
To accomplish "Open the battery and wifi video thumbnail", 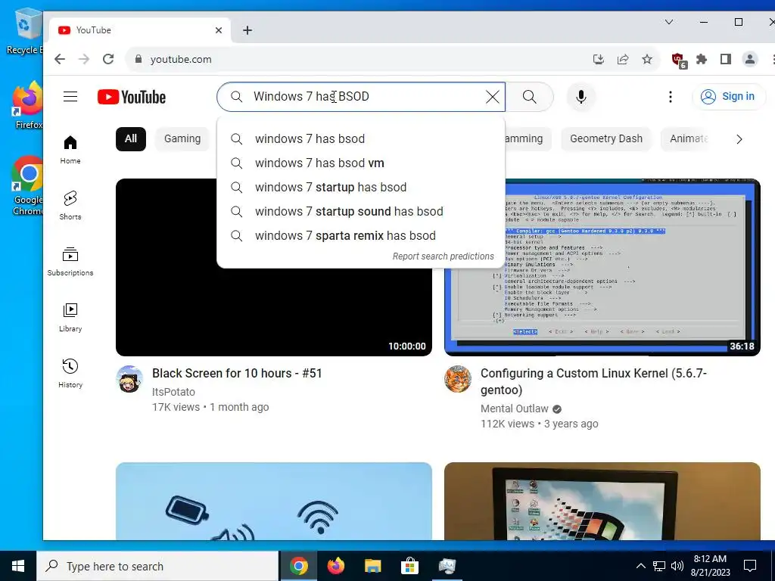I will coord(273,502).
